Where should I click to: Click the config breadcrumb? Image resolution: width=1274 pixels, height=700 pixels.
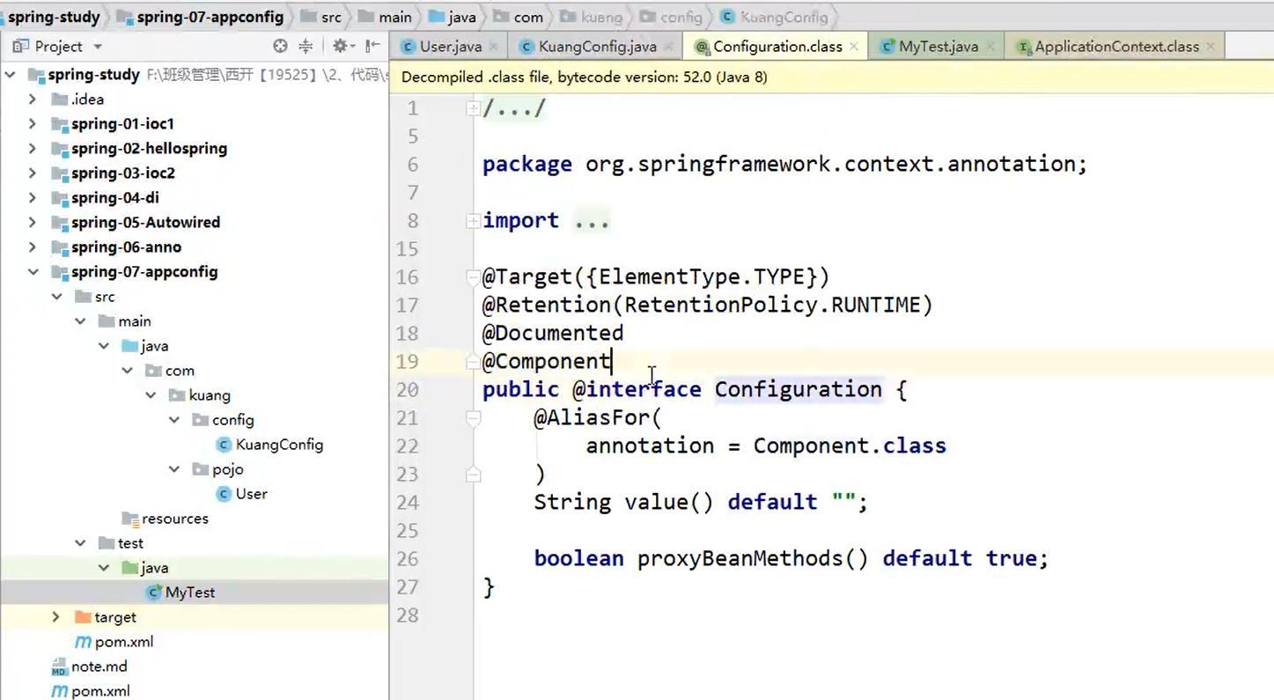tap(672, 17)
